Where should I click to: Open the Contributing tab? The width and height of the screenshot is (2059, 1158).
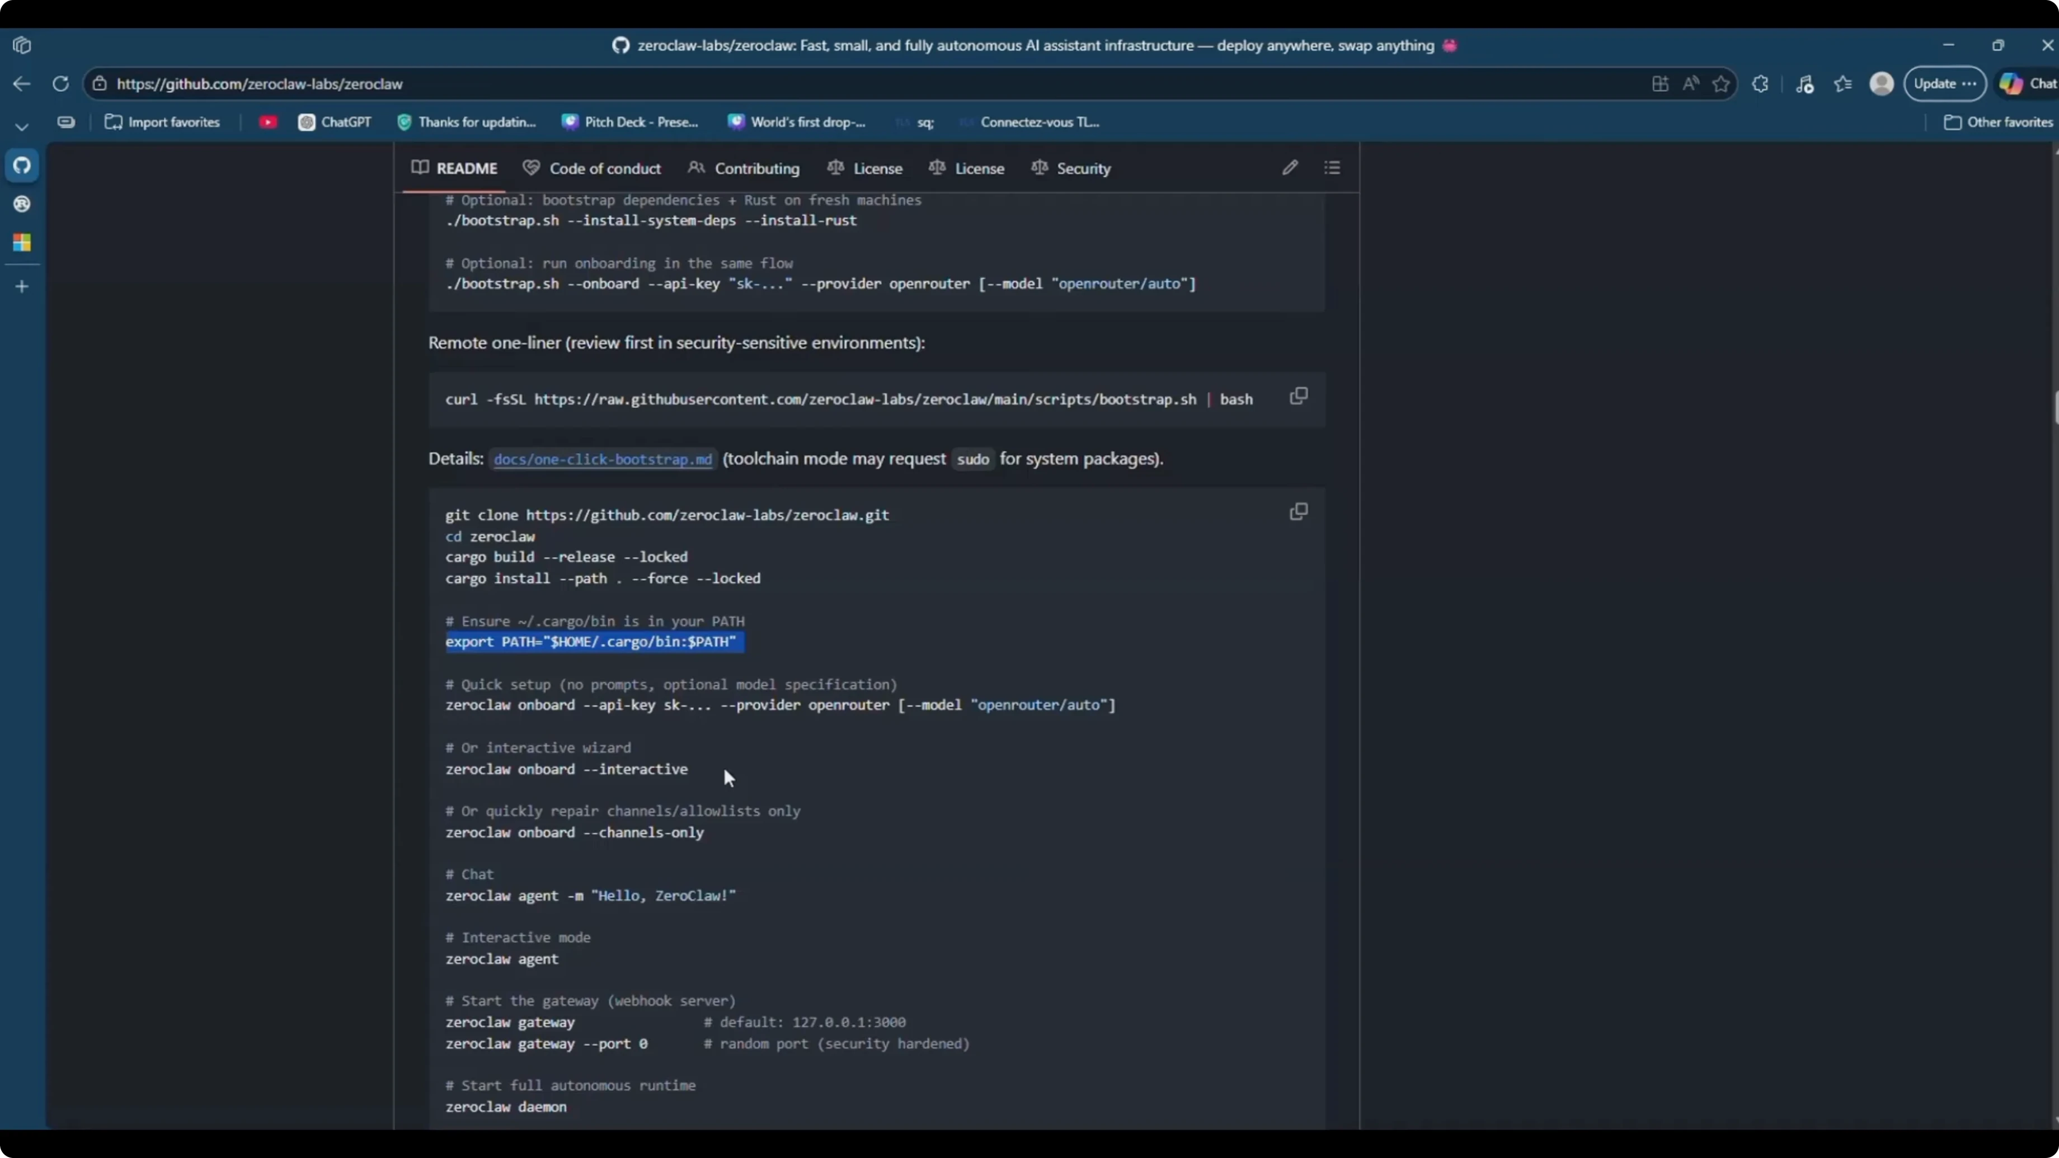pos(744,168)
